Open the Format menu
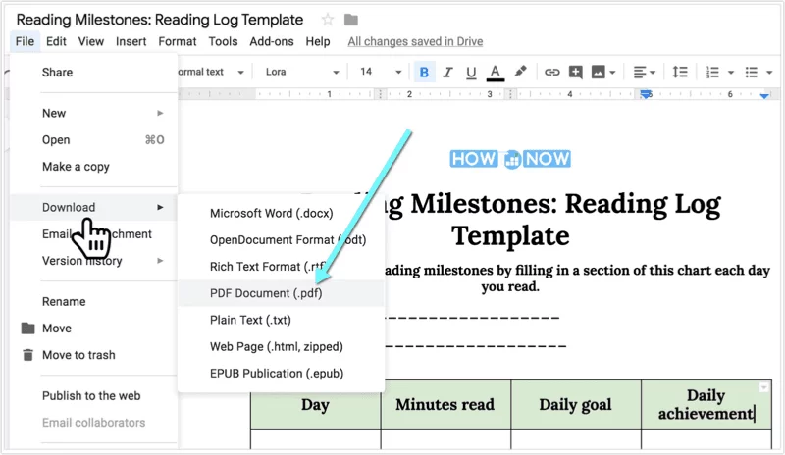Screen dimensions: 785x455 pyautogui.click(x=178, y=41)
